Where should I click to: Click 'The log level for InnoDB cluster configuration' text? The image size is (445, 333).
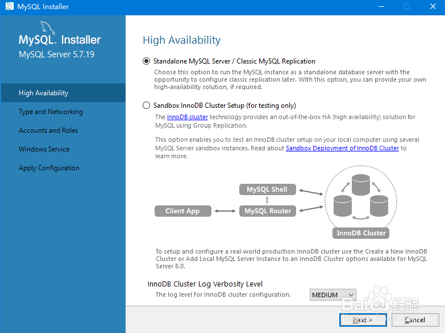click(223, 295)
